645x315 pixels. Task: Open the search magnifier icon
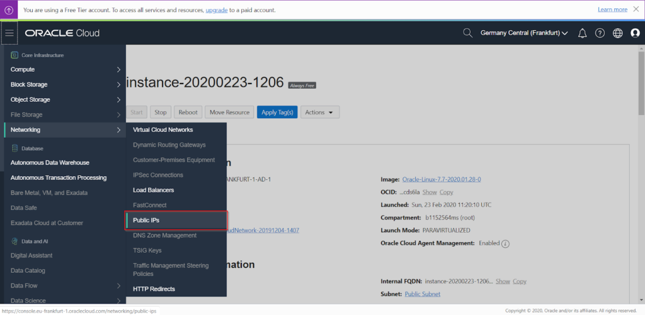(x=467, y=33)
